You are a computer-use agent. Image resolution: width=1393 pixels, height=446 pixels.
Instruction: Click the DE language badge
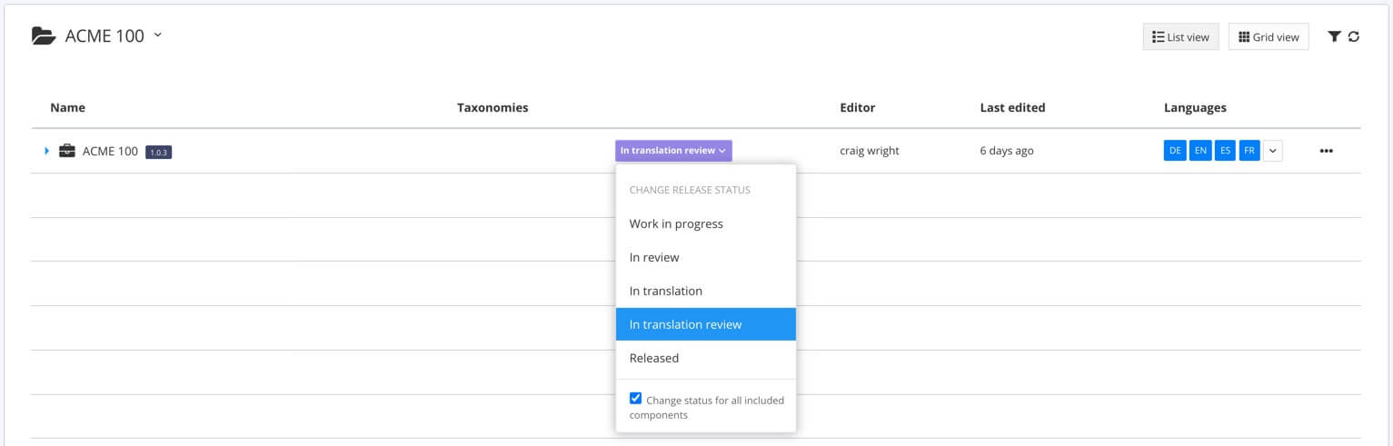click(1175, 151)
